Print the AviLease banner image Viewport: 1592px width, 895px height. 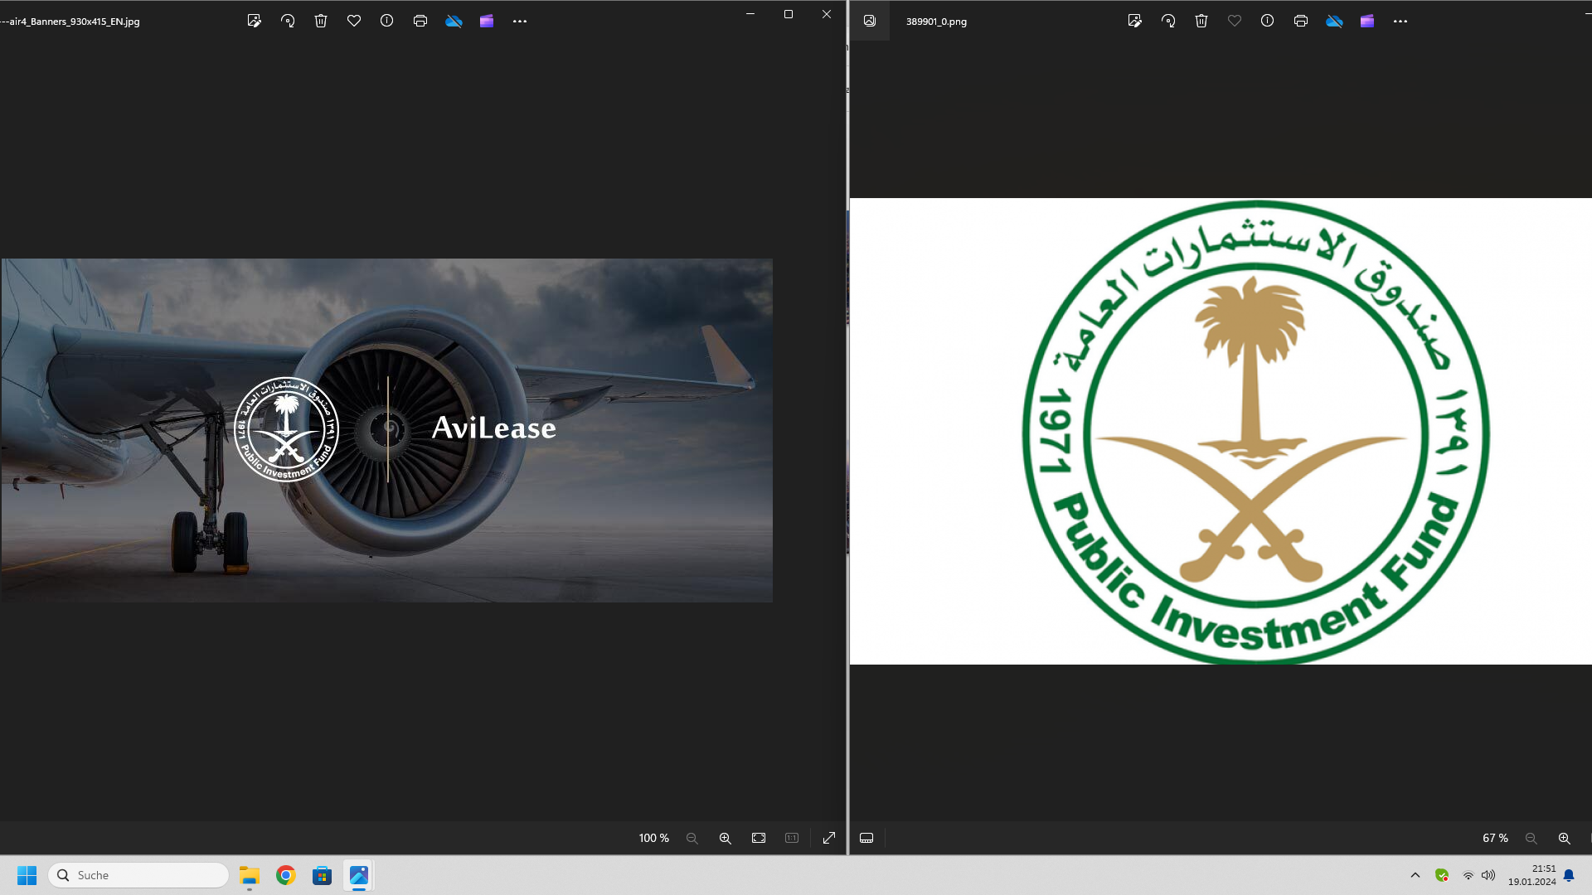click(x=420, y=22)
